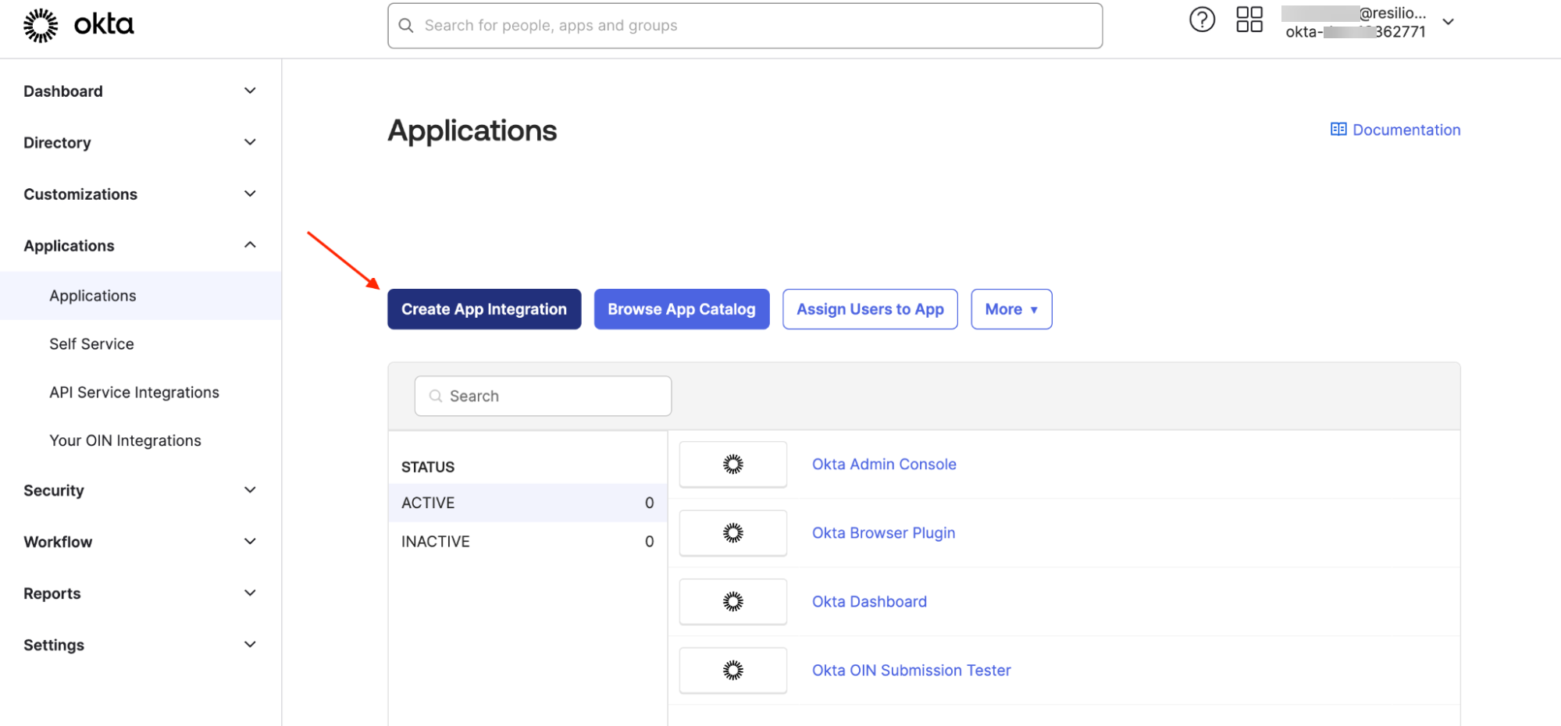Click the Okta Browser Plugin app icon
The width and height of the screenshot is (1561, 726).
pos(732,533)
